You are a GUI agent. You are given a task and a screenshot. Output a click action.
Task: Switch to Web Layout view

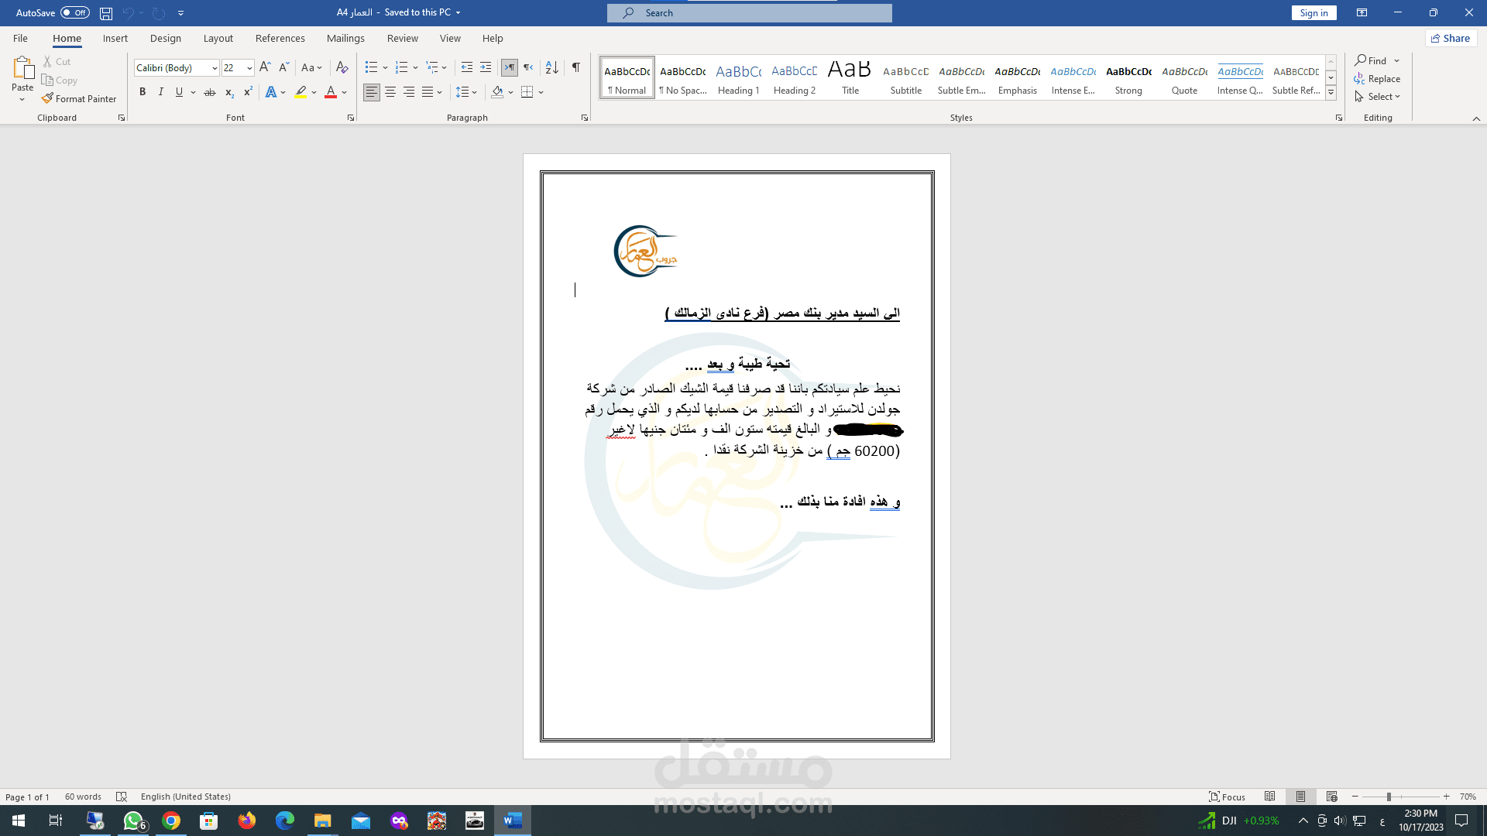[x=1332, y=797]
